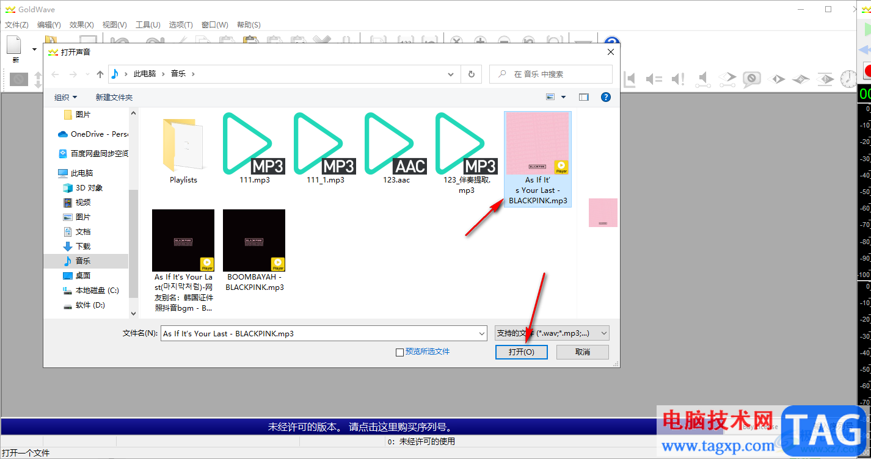
Task: Click the green Play button in GoldWave control
Action: click(866, 29)
